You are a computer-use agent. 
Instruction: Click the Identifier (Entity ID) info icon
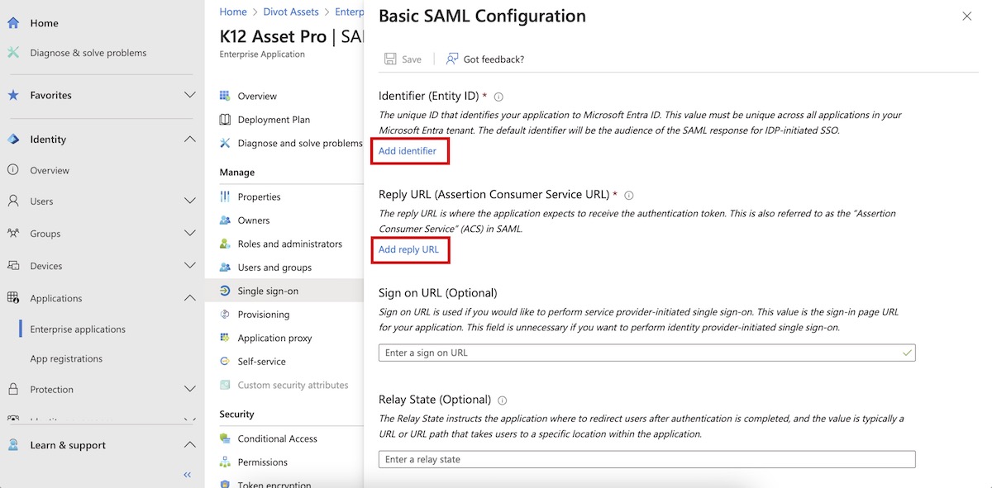(x=498, y=97)
